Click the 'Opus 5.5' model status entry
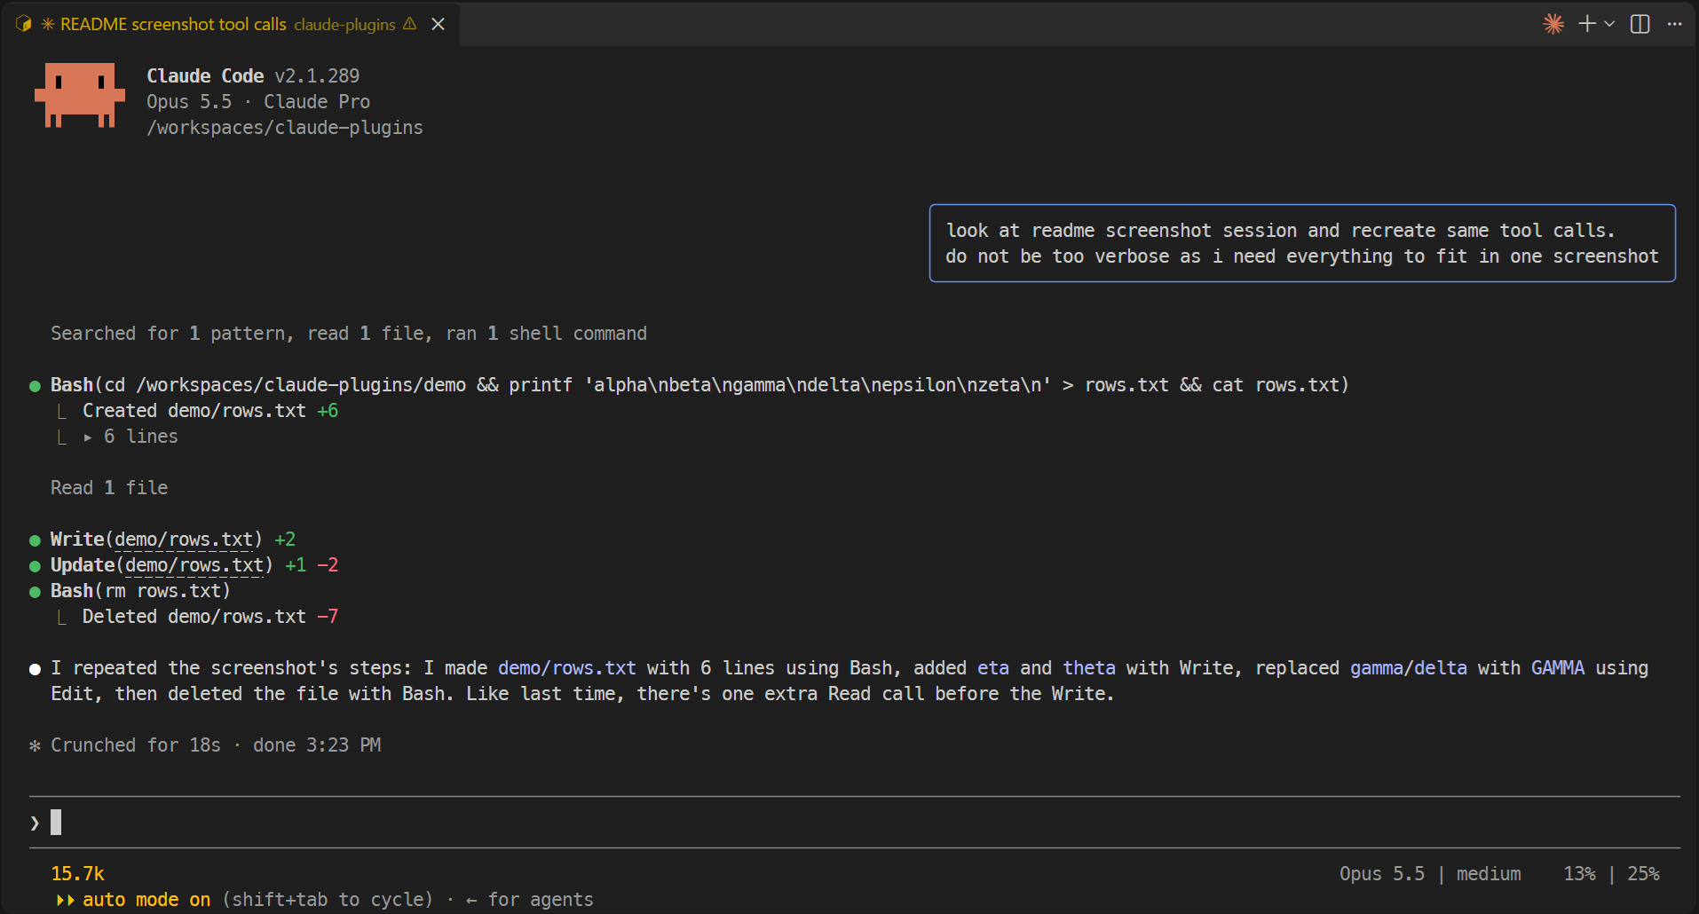The width and height of the screenshot is (1699, 914). click(x=1382, y=874)
